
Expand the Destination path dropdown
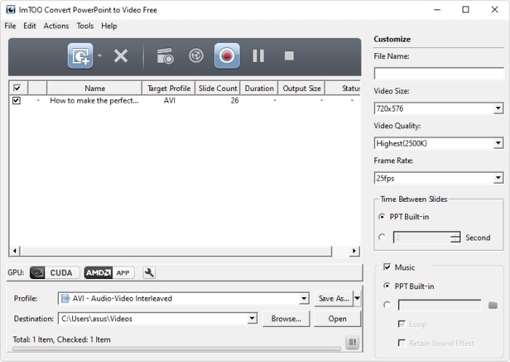point(252,318)
